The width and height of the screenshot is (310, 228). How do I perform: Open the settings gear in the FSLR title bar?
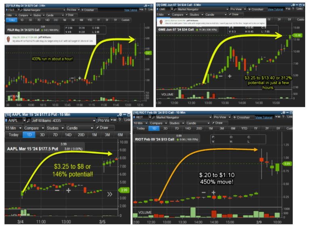146,6
